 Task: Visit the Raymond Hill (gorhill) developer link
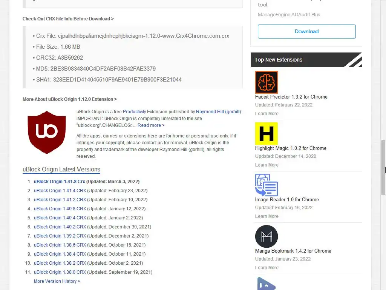pos(218,112)
